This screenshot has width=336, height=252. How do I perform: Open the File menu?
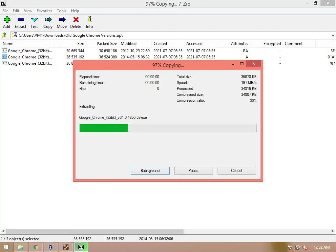pos(5,11)
